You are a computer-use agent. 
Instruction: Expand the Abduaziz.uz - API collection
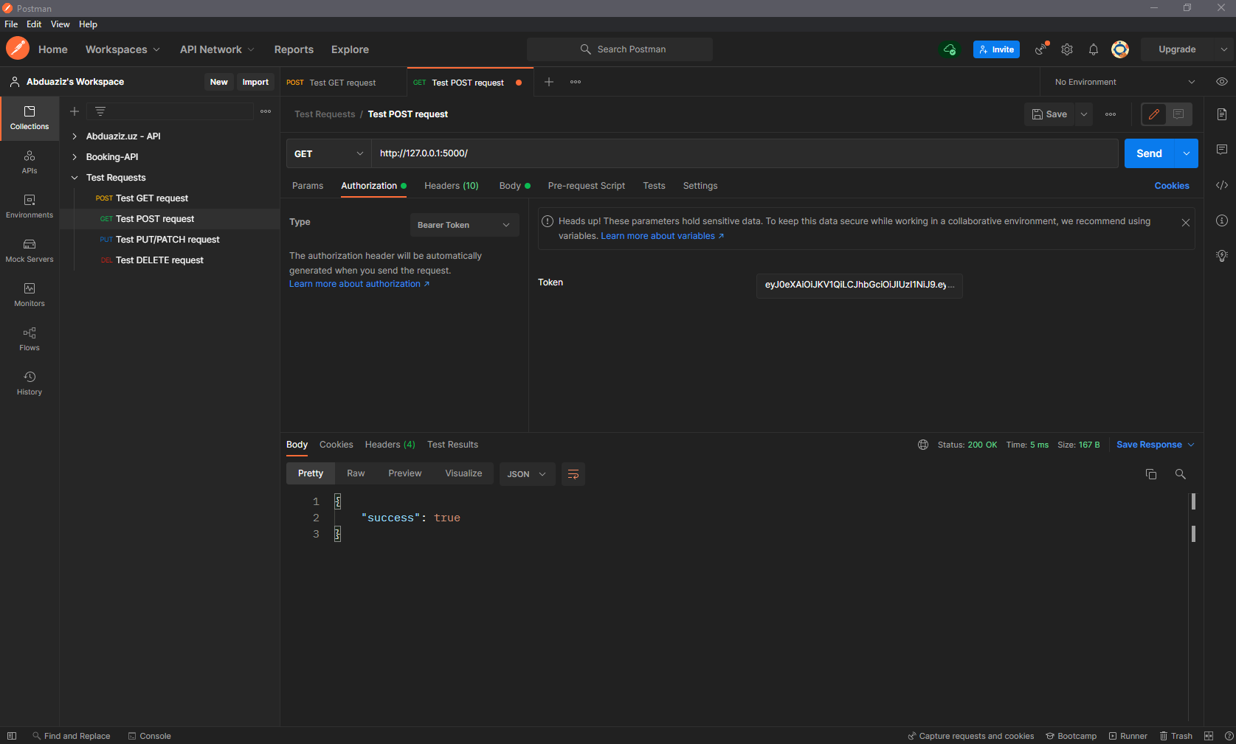[x=75, y=136]
